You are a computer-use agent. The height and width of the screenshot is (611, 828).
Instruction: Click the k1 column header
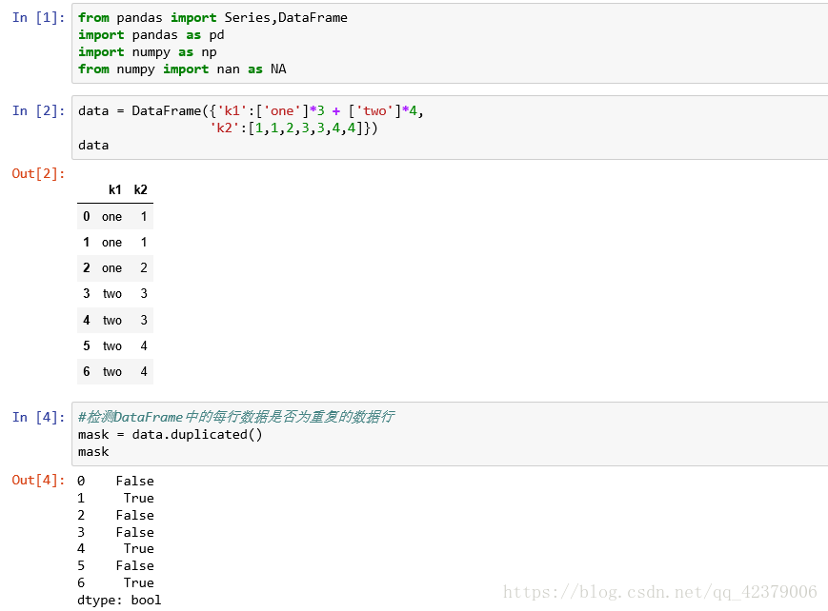[x=115, y=190]
